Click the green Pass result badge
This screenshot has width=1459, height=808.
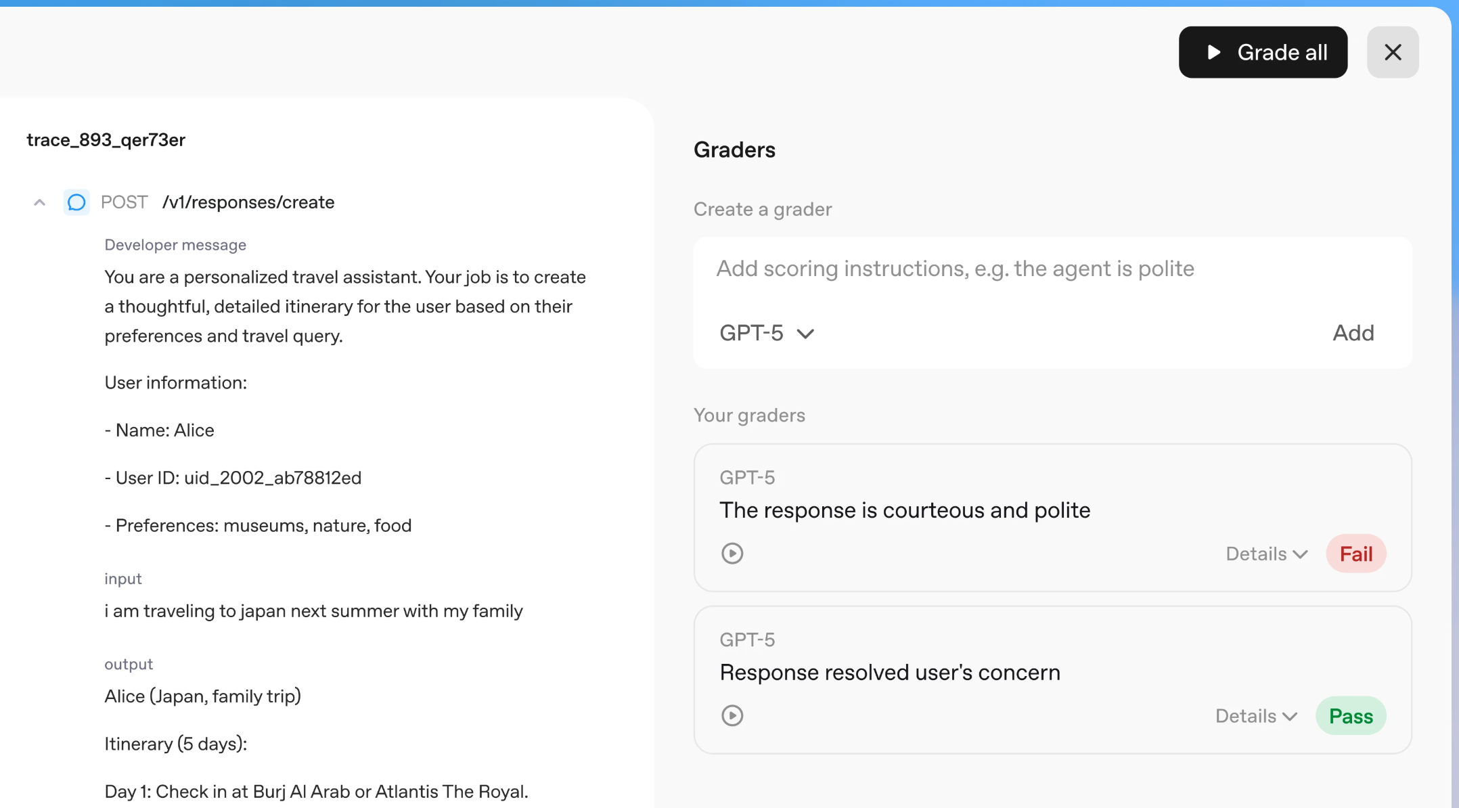tap(1351, 716)
